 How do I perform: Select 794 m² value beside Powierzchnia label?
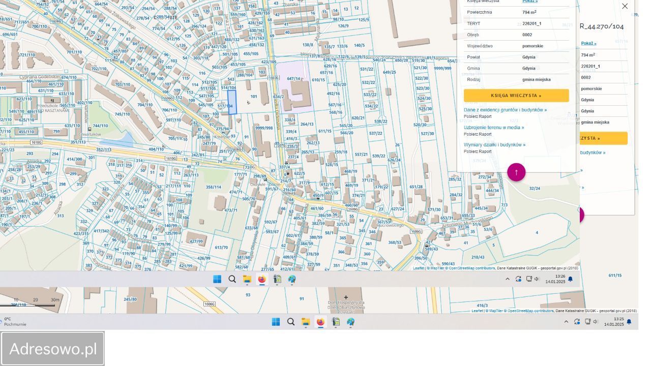(x=529, y=12)
